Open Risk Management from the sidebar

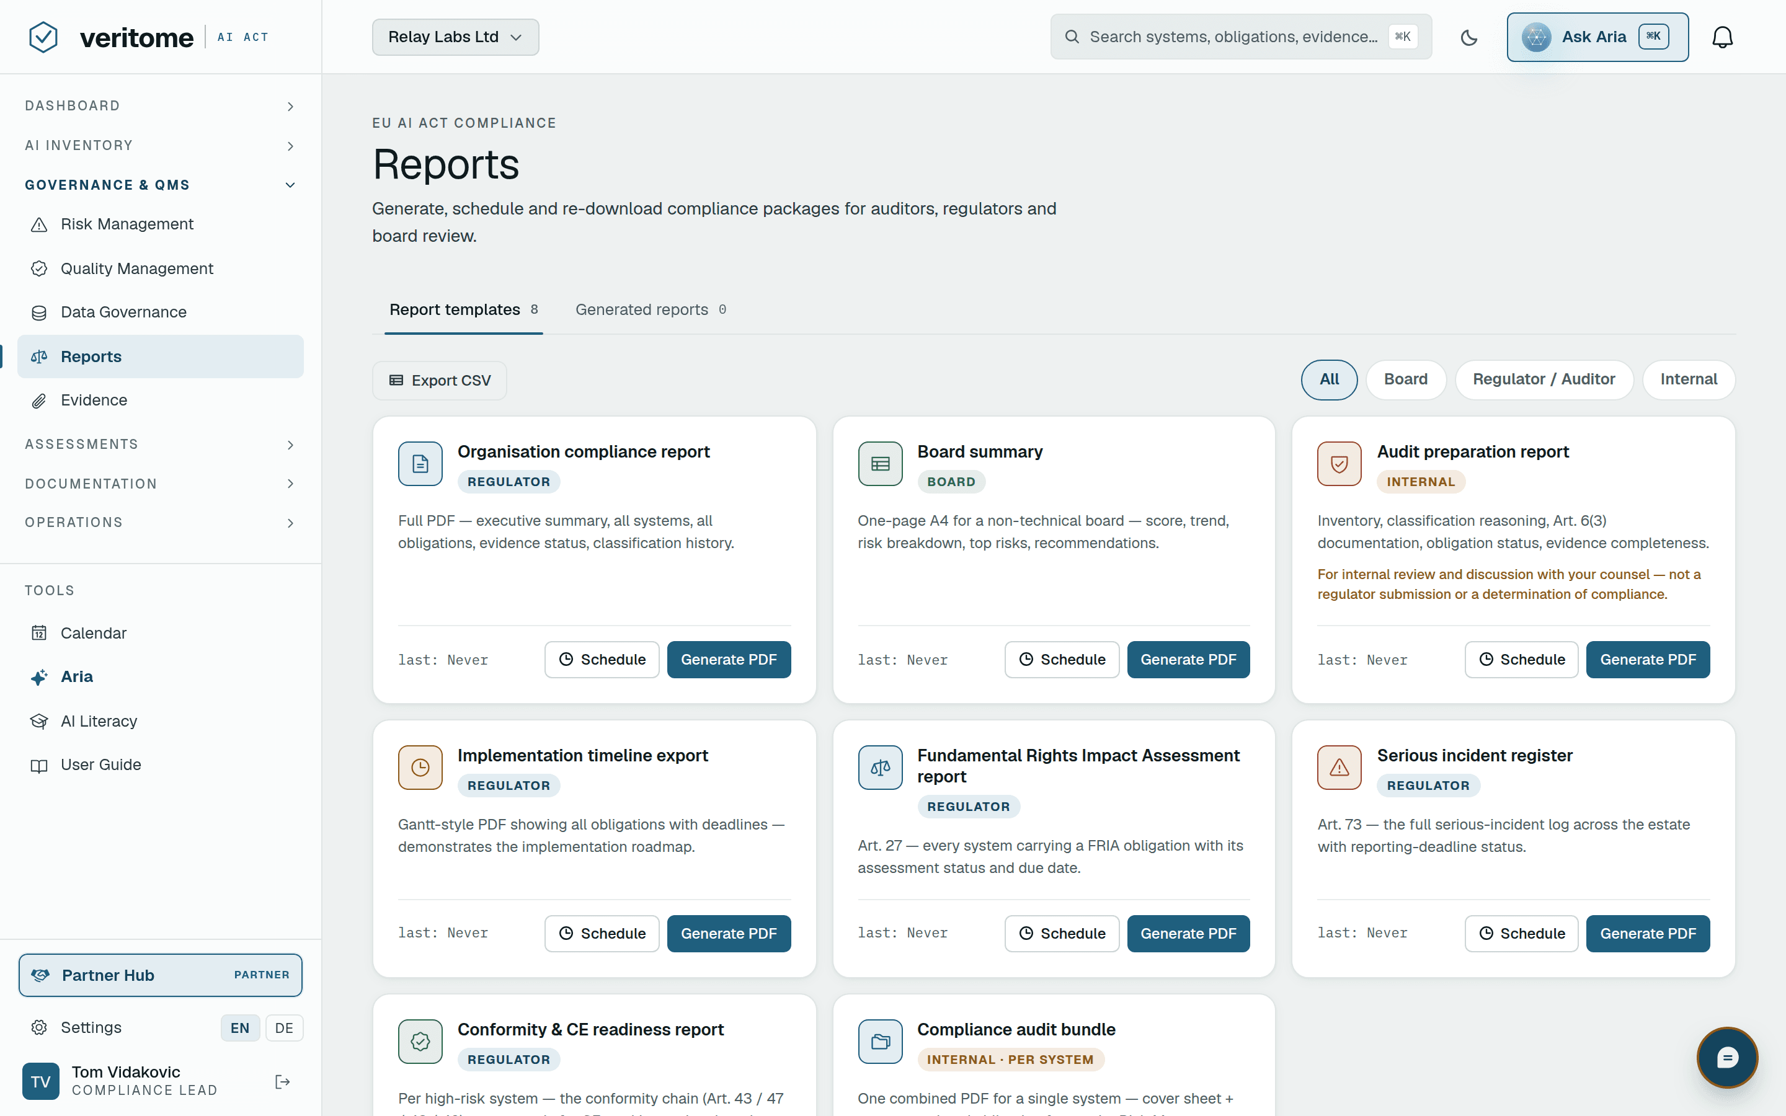tap(160, 224)
